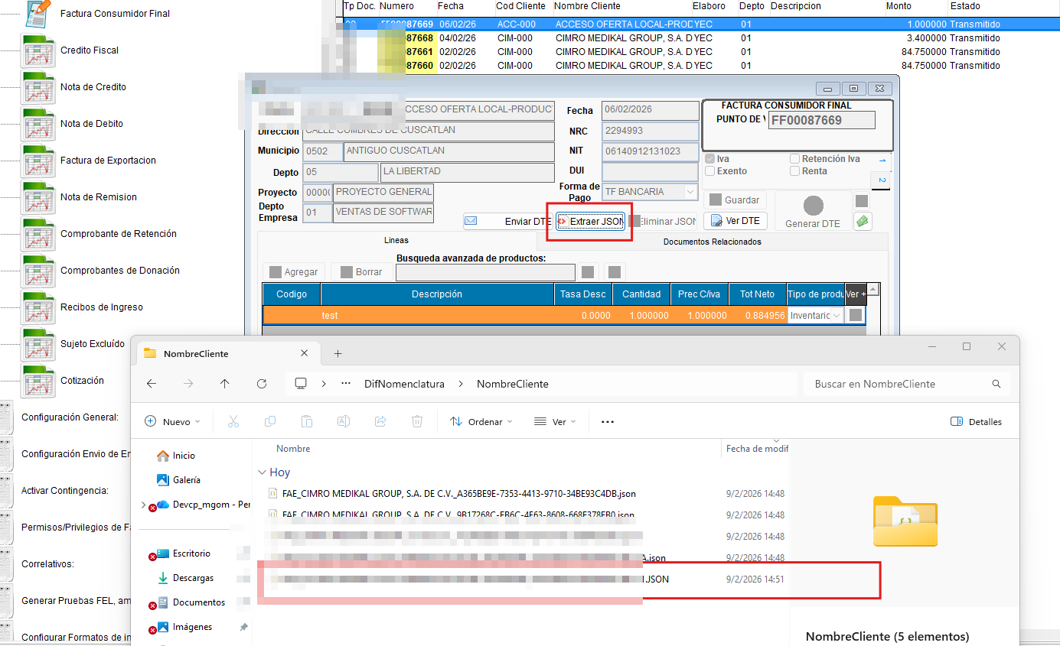Open the Comprobante de Retención icon

[x=38, y=234]
